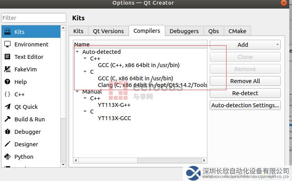Screen dimensions: 292x181
Task: Select the Kits category icon
Action: pos(7,32)
